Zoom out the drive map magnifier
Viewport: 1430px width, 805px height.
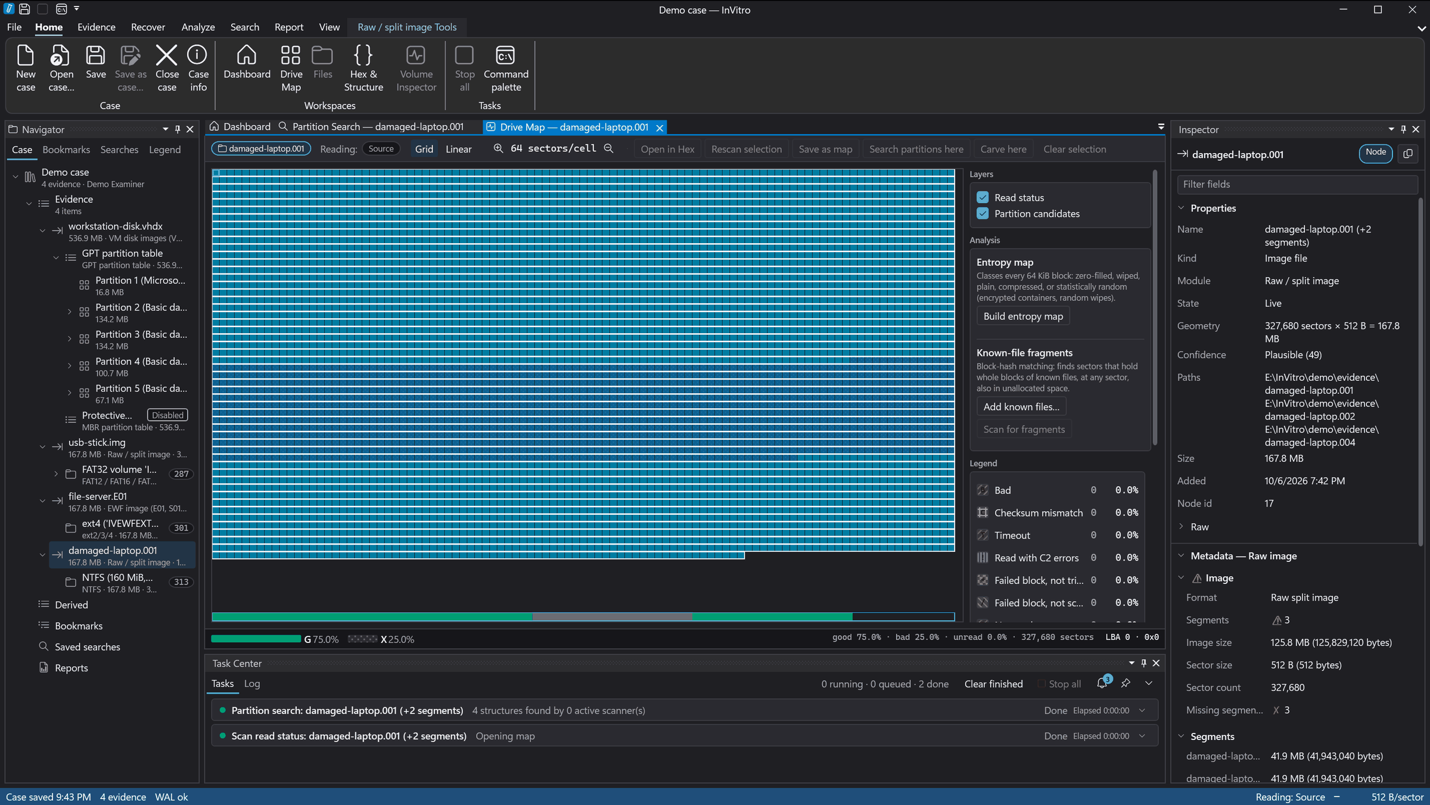pyautogui.click(x=608, y=148)
